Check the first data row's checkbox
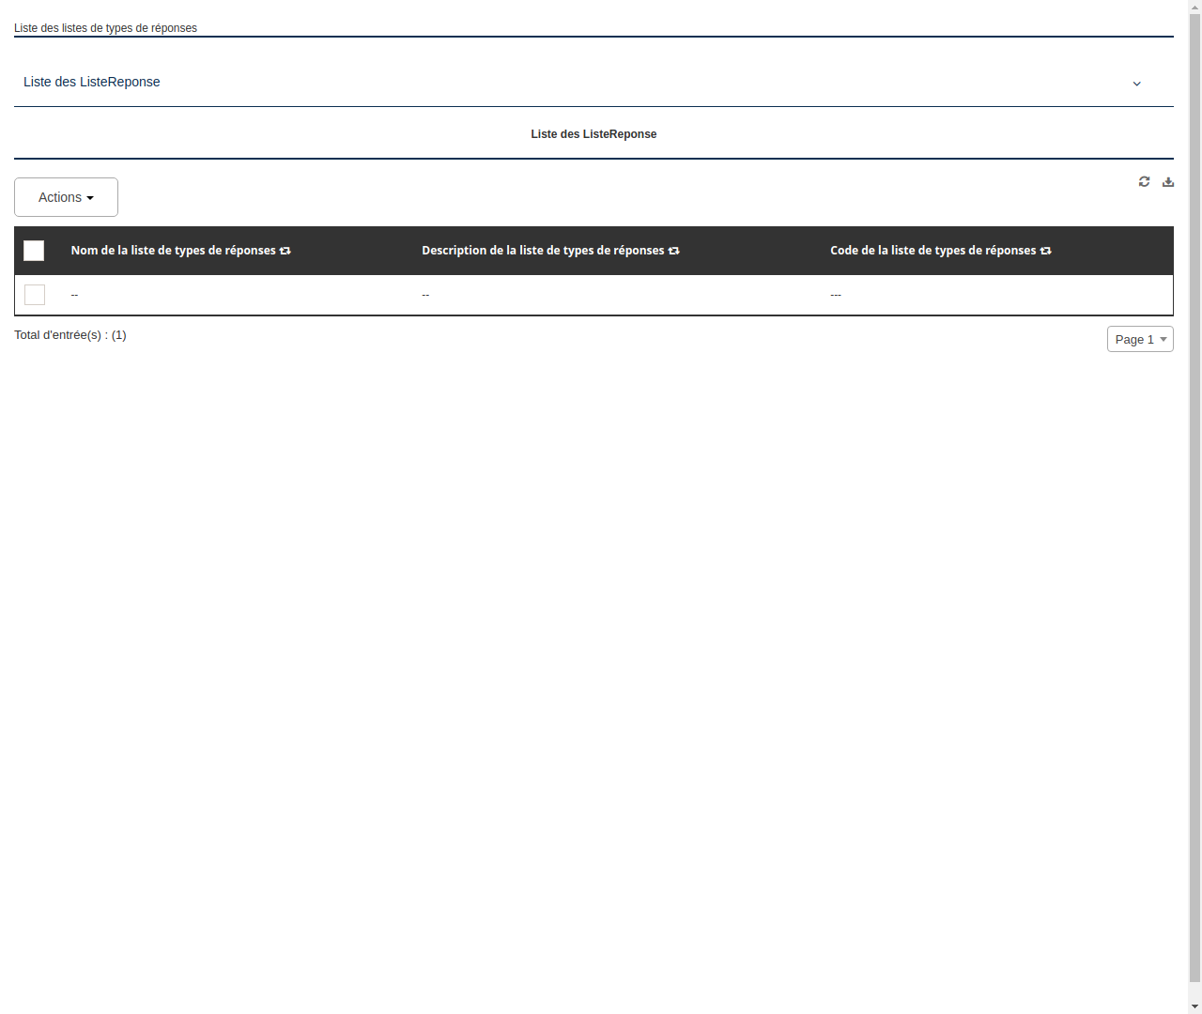The width and height of the screenshot is (1202, 1014). 34,294
